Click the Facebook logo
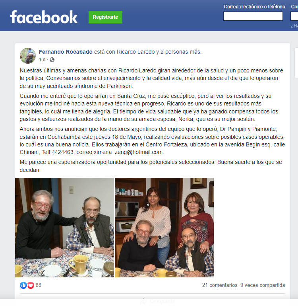The height and width of the screenshot is (306, 298). pos(44,17)
